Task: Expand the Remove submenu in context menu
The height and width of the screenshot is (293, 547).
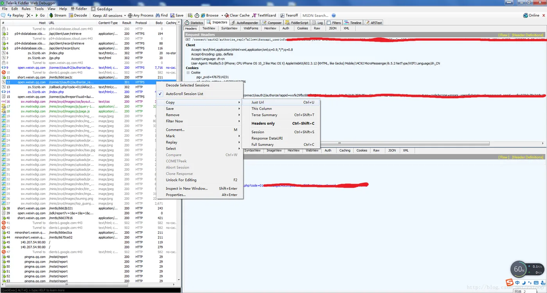Action: (x=199, y=115)
